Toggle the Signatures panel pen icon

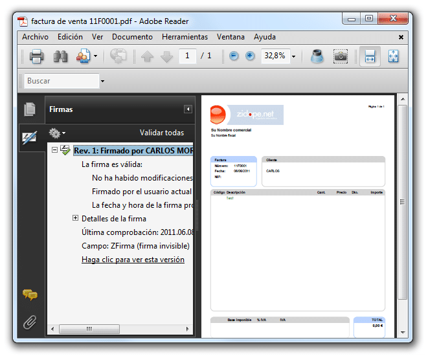[30, 138]
